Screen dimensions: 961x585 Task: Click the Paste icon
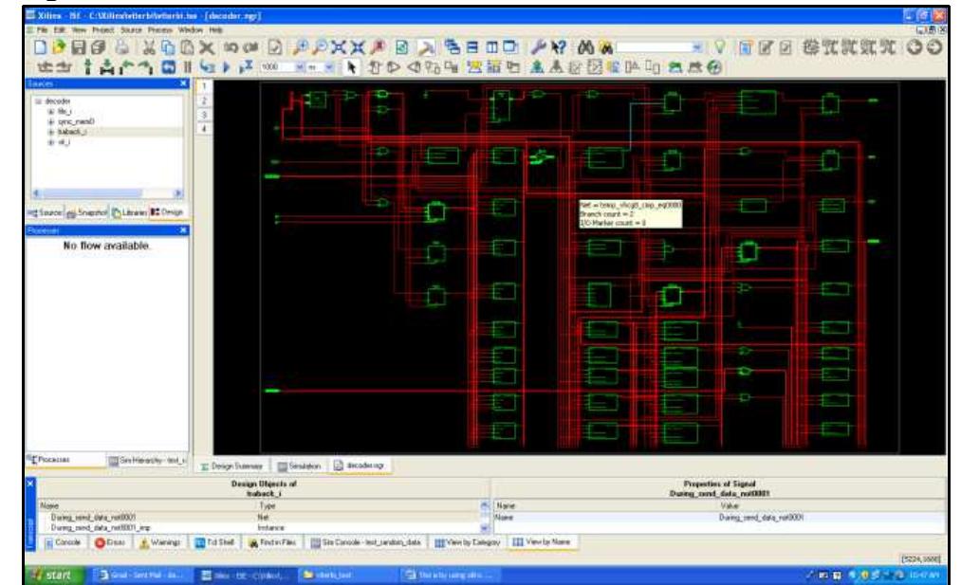pyautogui.click(x=188, y=47)
